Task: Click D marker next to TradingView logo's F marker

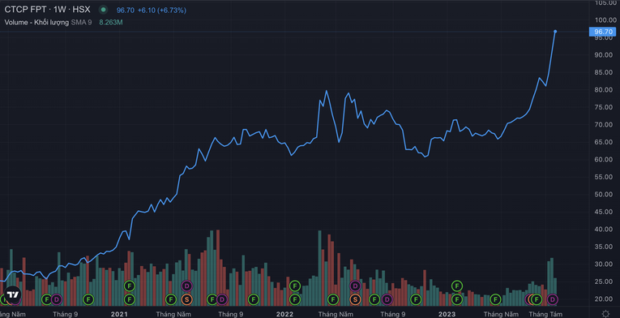Action: click(x=56, y=299)
